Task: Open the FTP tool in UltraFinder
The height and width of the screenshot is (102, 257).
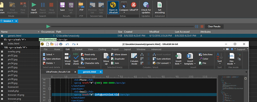Action: tap(81, 7)
